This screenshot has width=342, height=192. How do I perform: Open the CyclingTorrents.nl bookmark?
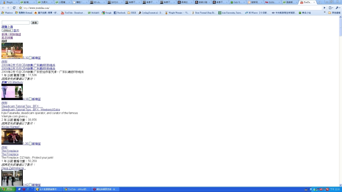[150, 13]
